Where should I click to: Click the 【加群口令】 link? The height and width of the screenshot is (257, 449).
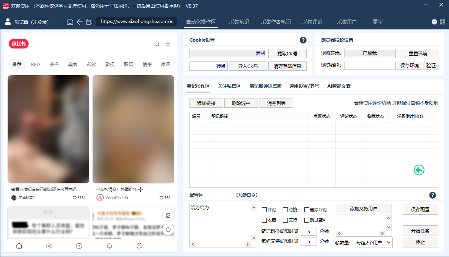[x=247, y=195]
